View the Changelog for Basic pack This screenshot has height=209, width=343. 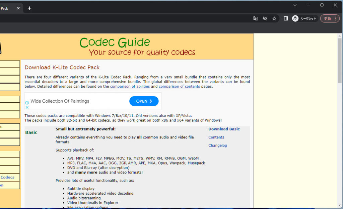[x=217, y=145]
